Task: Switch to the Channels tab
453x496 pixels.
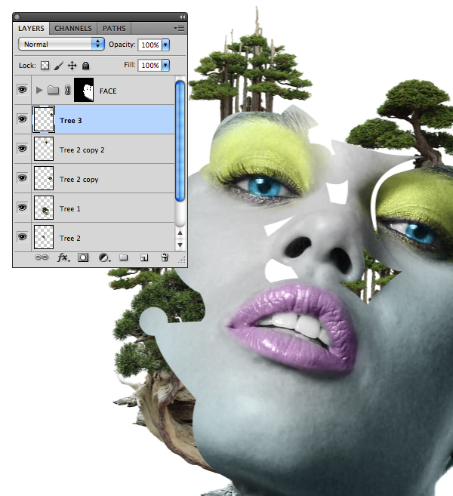Action: (73, 29)
